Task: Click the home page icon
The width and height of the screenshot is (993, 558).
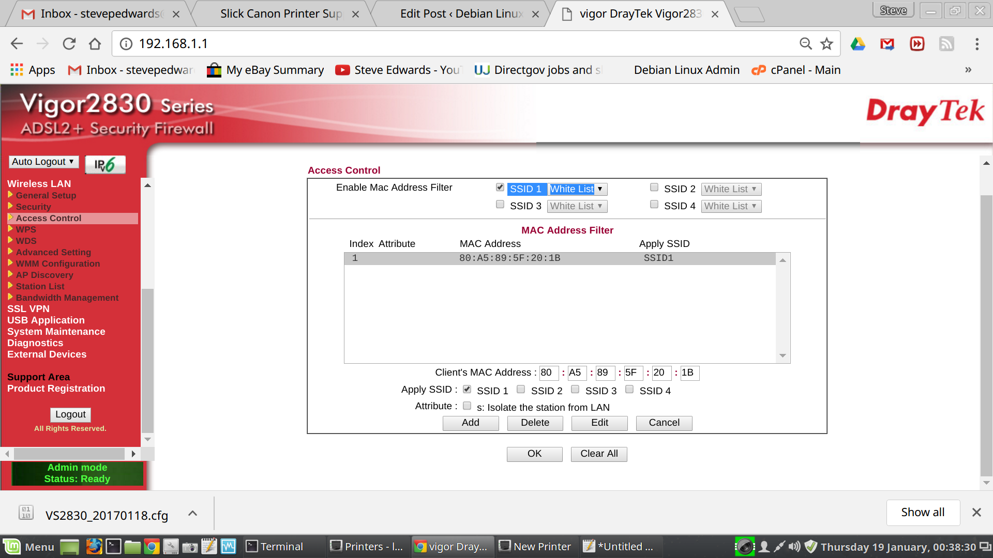Action: (x=95, y=44)
